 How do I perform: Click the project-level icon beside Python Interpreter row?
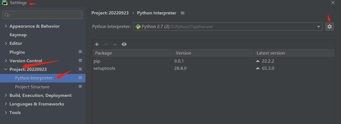coord(80,78)
